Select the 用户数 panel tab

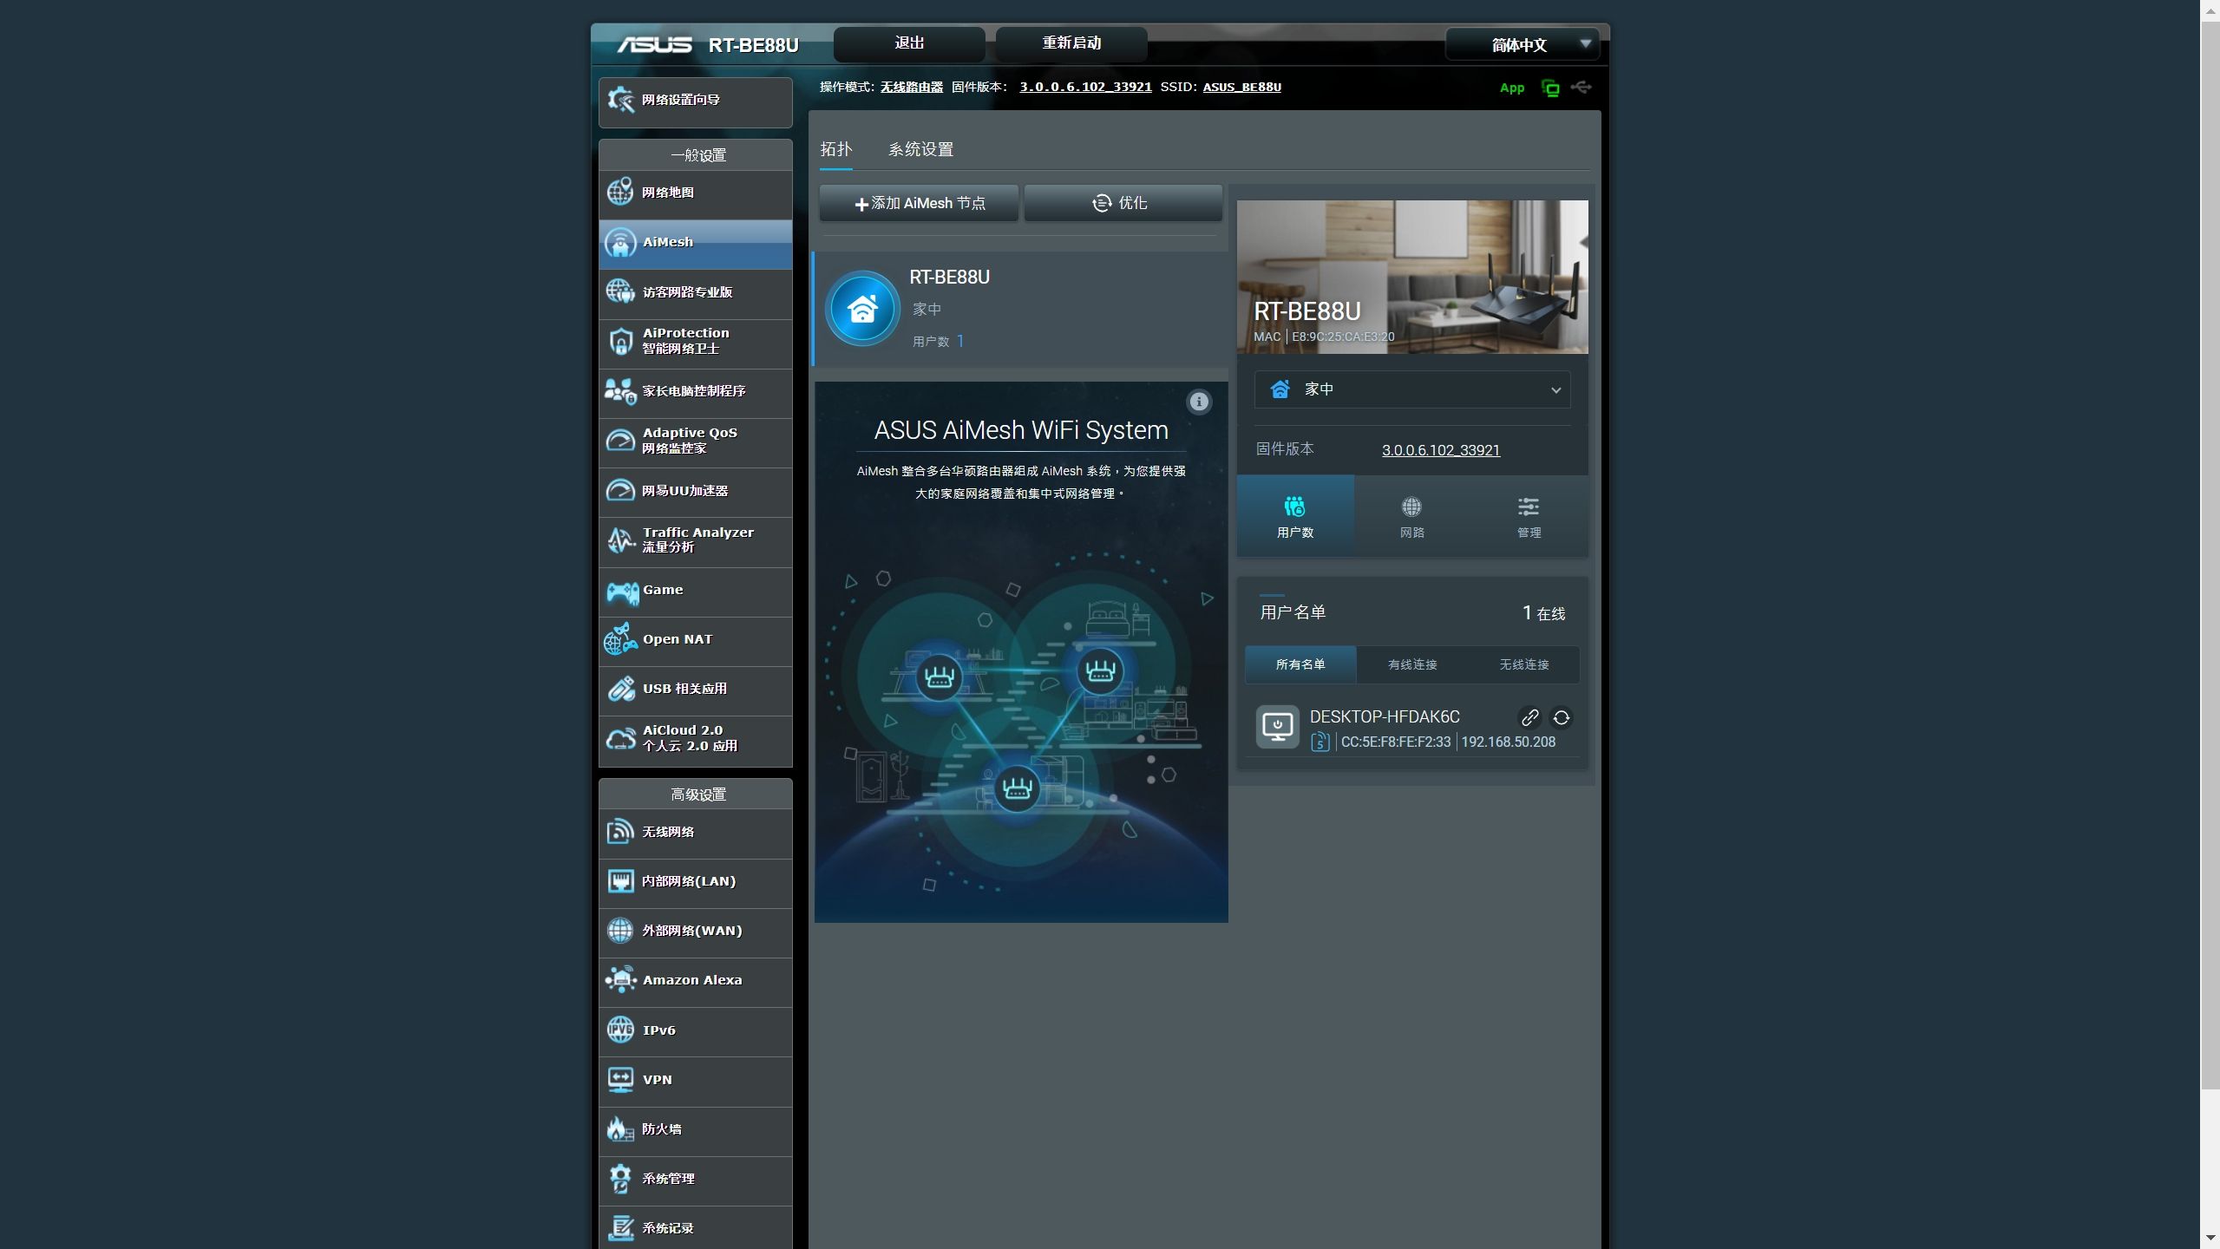click(x=1295, y=516)
